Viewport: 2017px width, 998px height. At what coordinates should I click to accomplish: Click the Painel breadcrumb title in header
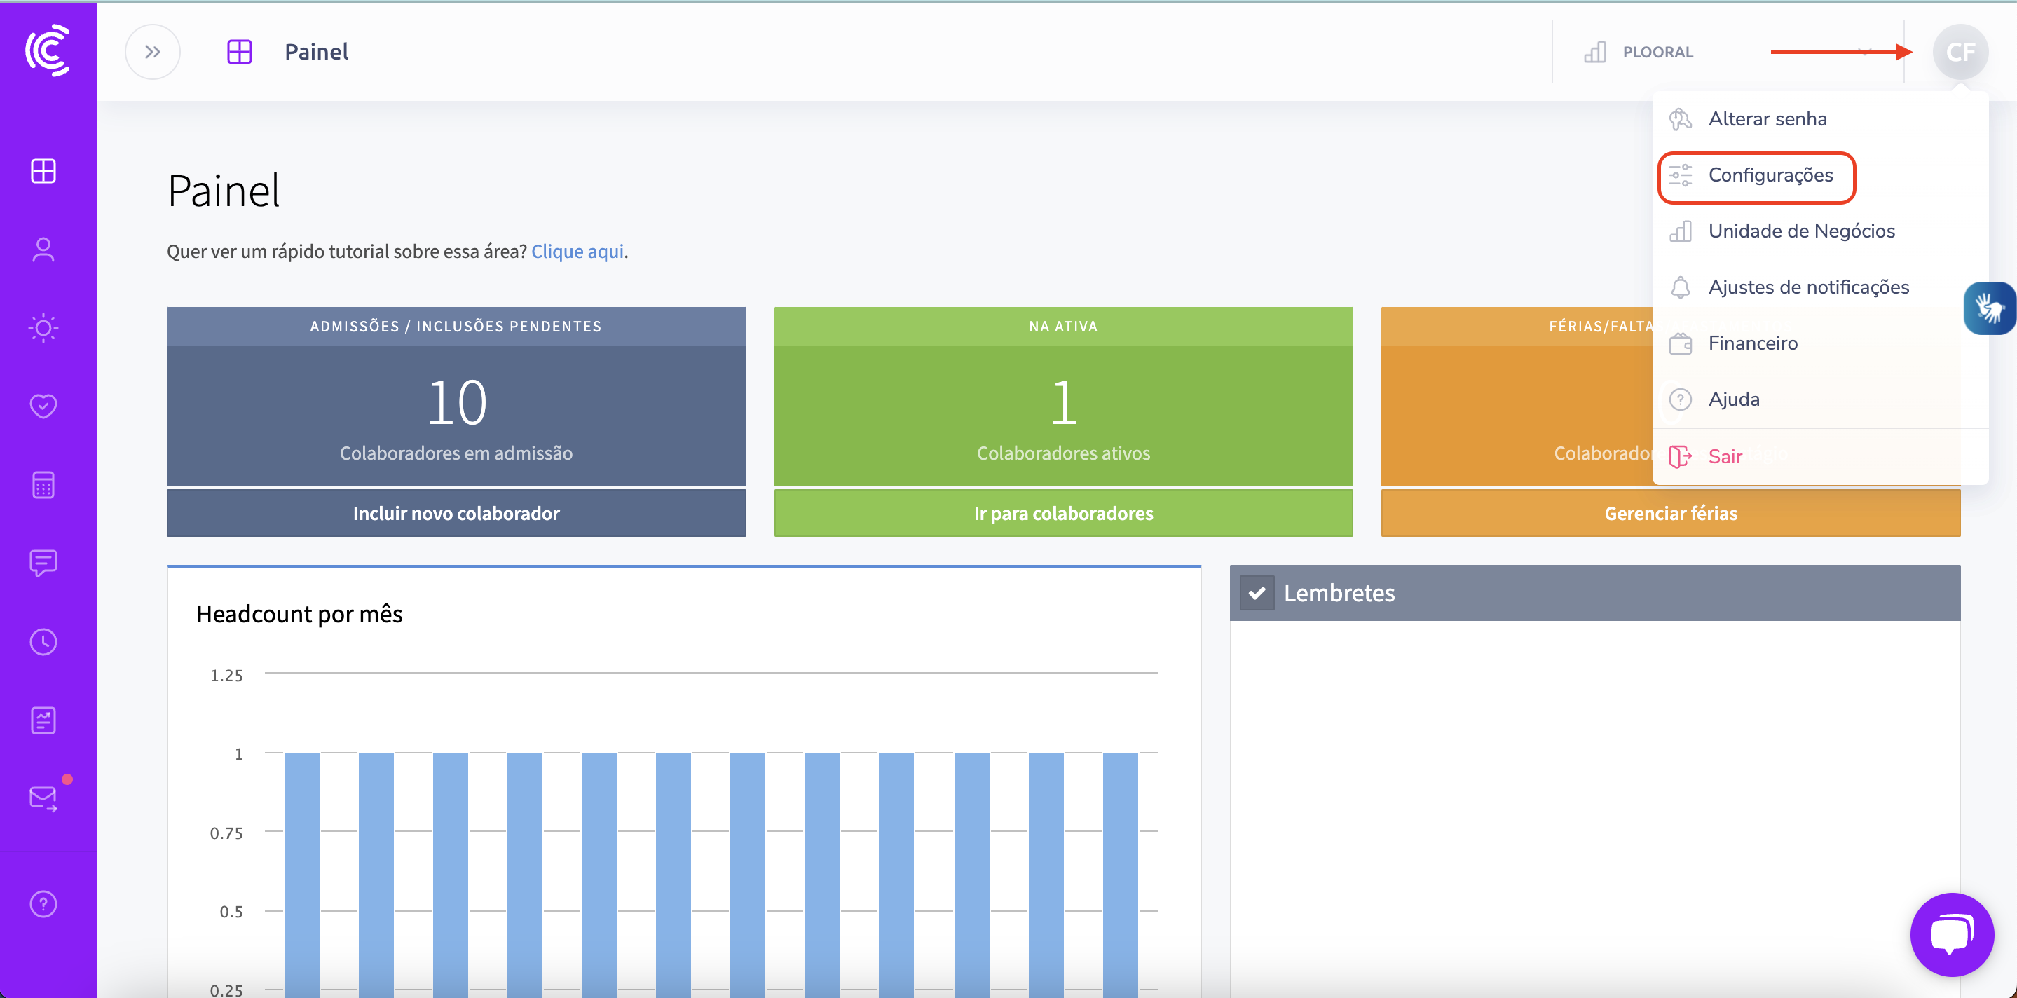(316, 52)
